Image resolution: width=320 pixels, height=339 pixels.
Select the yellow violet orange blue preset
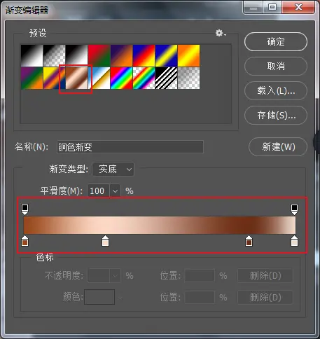tap(55, 78)
